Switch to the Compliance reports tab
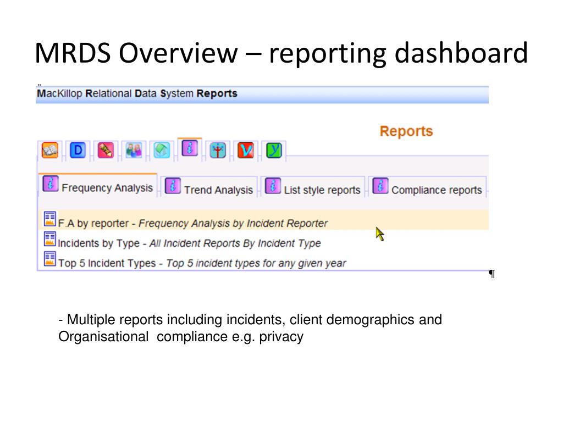This screenshot has height=422, width=563. 427,187
